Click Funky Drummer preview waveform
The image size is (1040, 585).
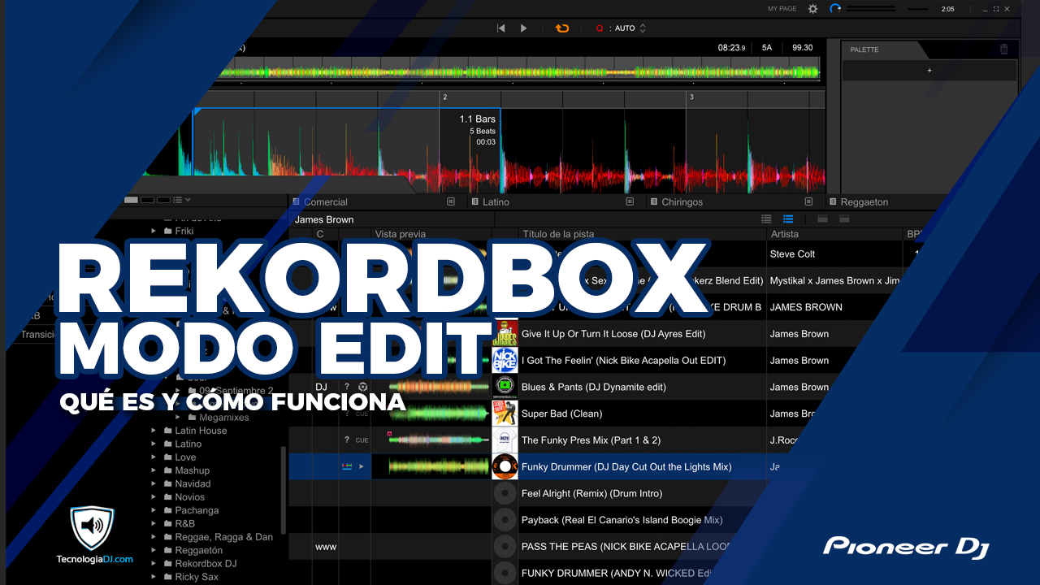tap(439, 466)
